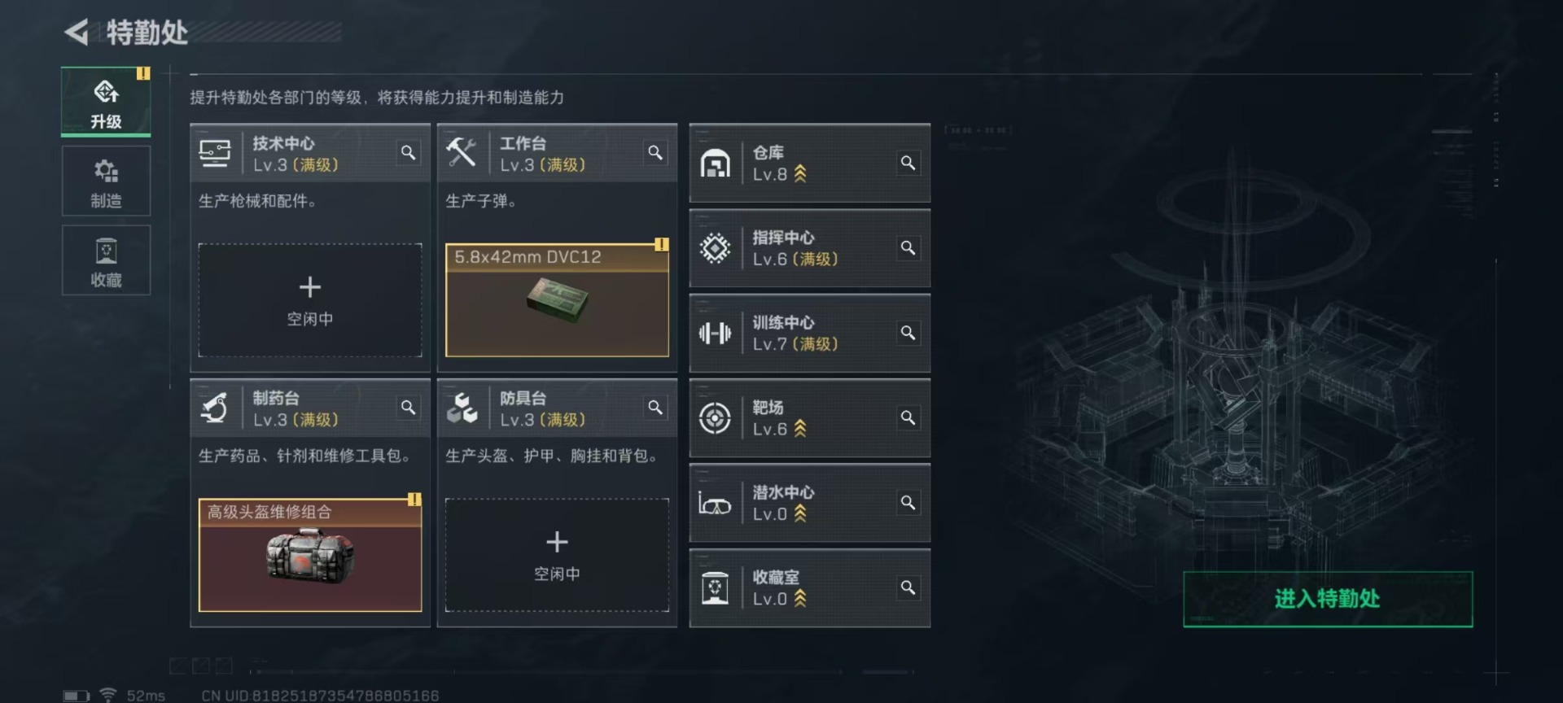View 训练中心 details with its magnifier
This screenshot has height=703, width=1563.
click(908, 333)
